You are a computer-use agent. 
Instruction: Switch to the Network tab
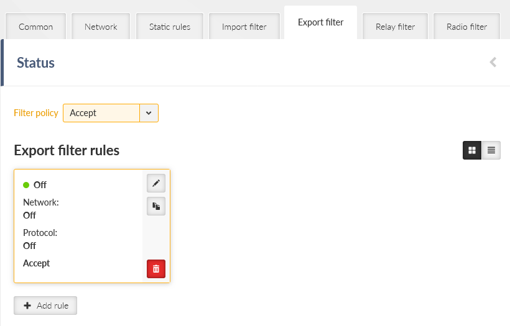pyautogui.click(x=101, y=27)
